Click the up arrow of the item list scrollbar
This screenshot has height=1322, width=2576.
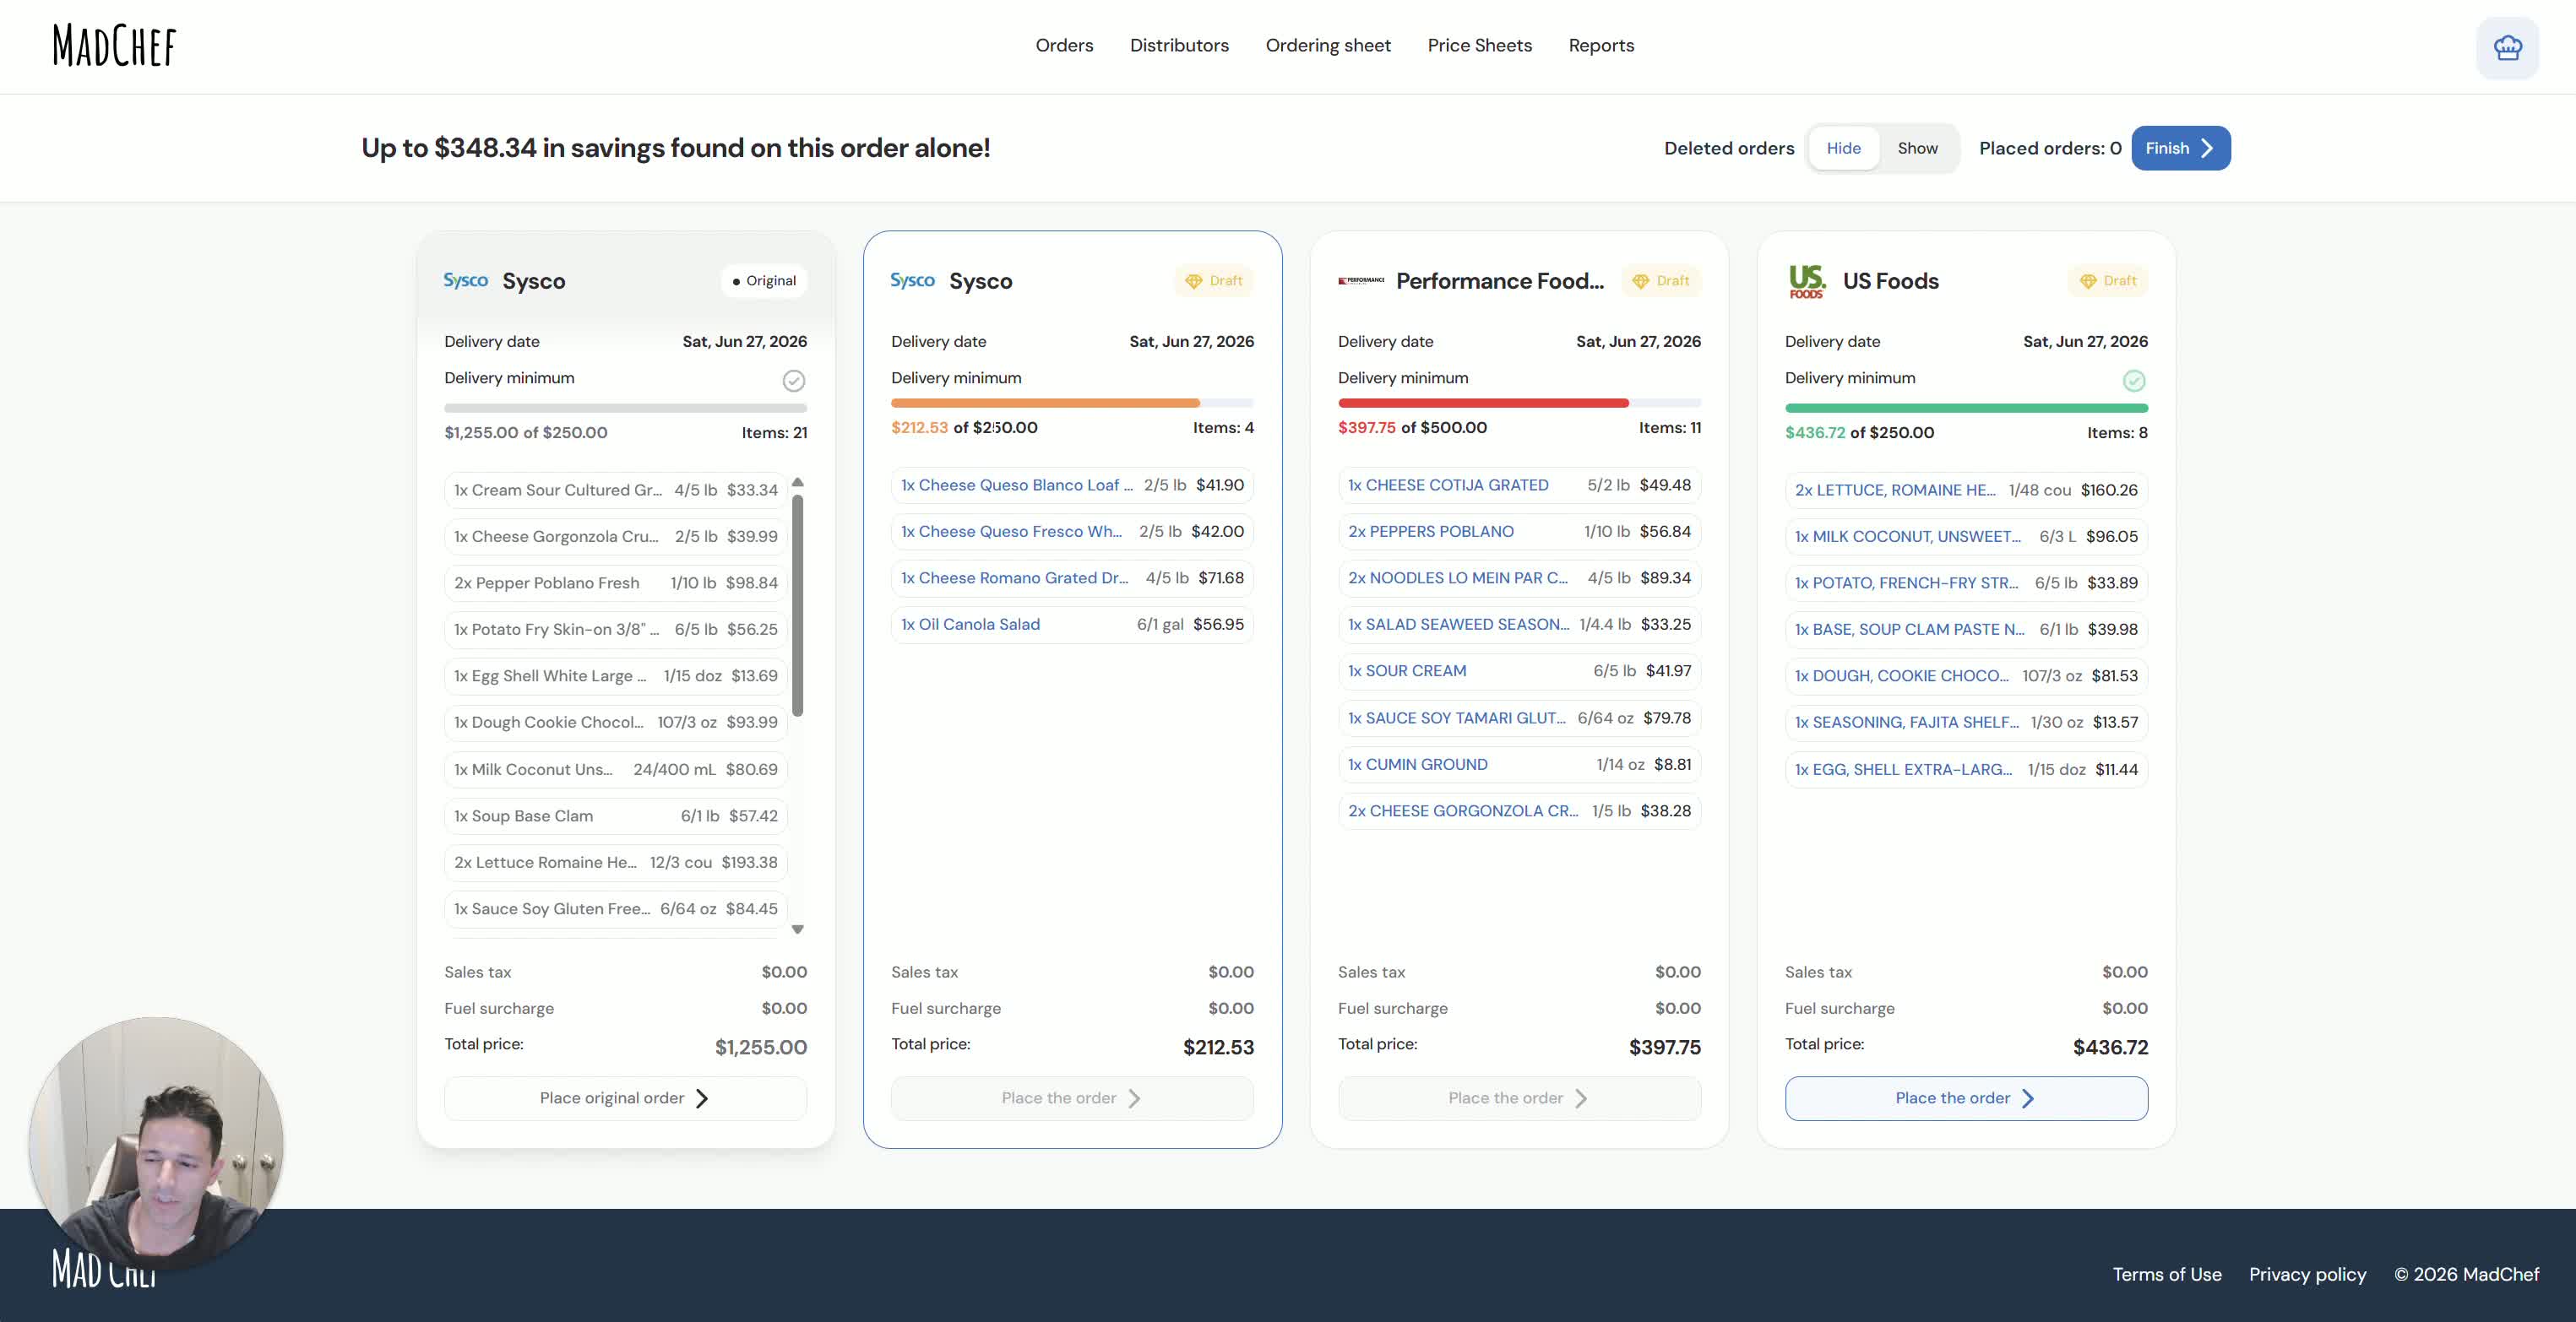(x=798, y=482)
